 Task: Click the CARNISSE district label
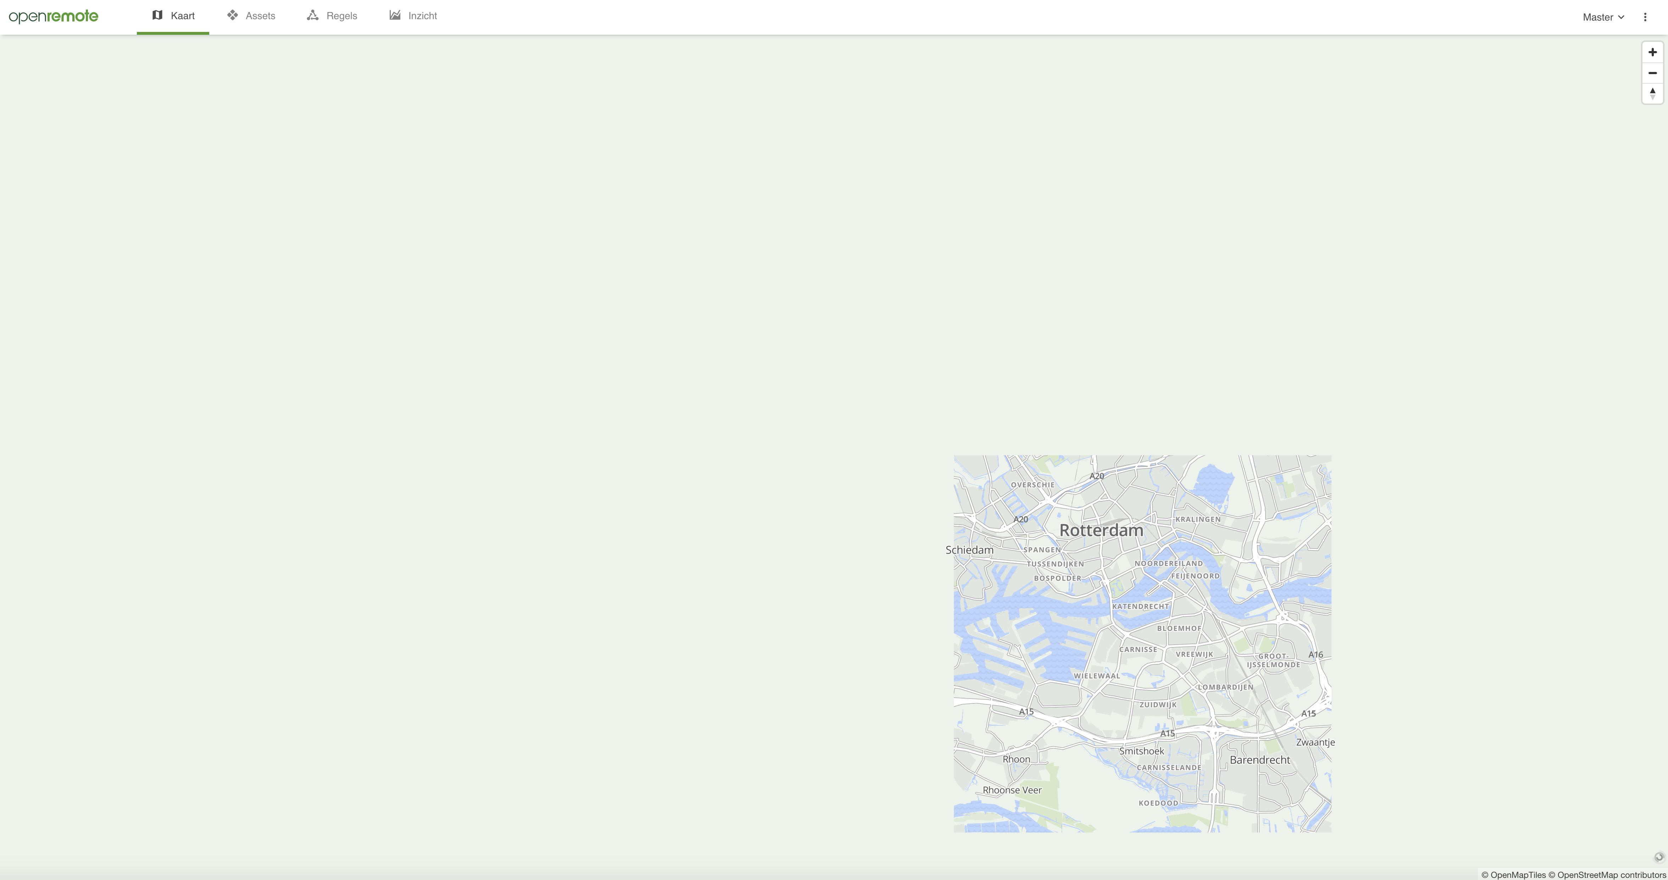point(1138,650)
